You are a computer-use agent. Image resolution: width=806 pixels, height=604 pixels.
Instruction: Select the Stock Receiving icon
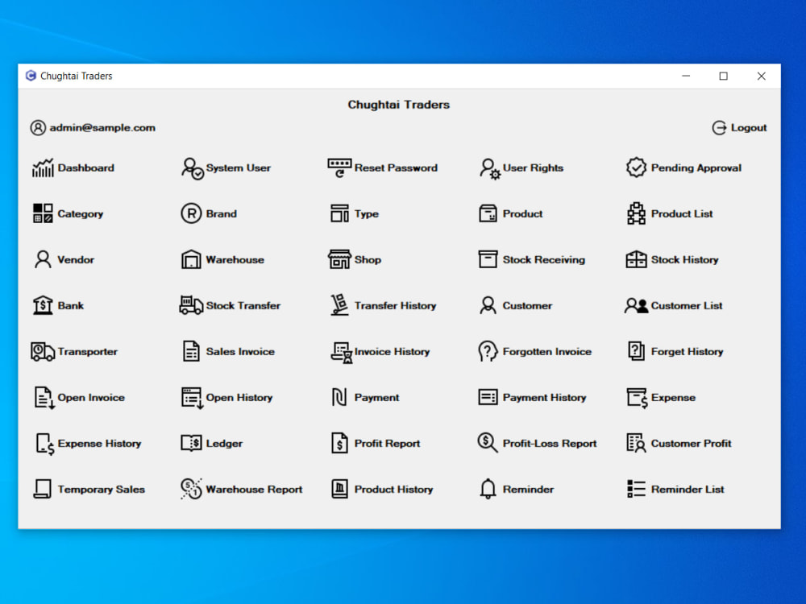point(487,259)
